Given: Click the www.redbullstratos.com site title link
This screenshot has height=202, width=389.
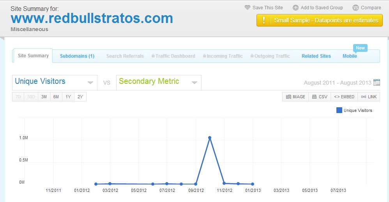Looking at the screenshot, I should coord(92,18).
